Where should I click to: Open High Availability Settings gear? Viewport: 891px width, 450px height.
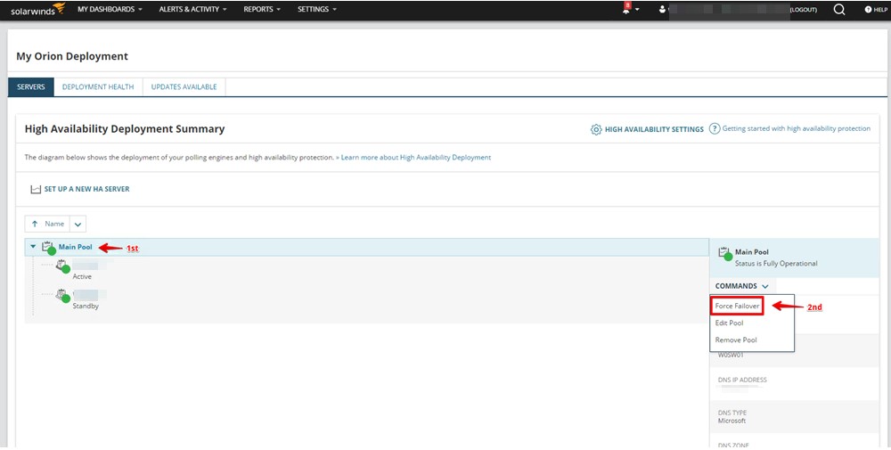(x=596, y=129)
